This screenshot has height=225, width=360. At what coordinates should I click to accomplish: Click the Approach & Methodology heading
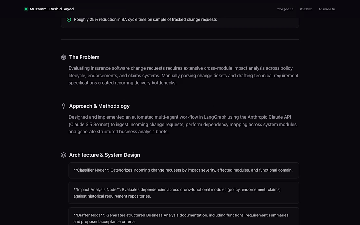99,106
